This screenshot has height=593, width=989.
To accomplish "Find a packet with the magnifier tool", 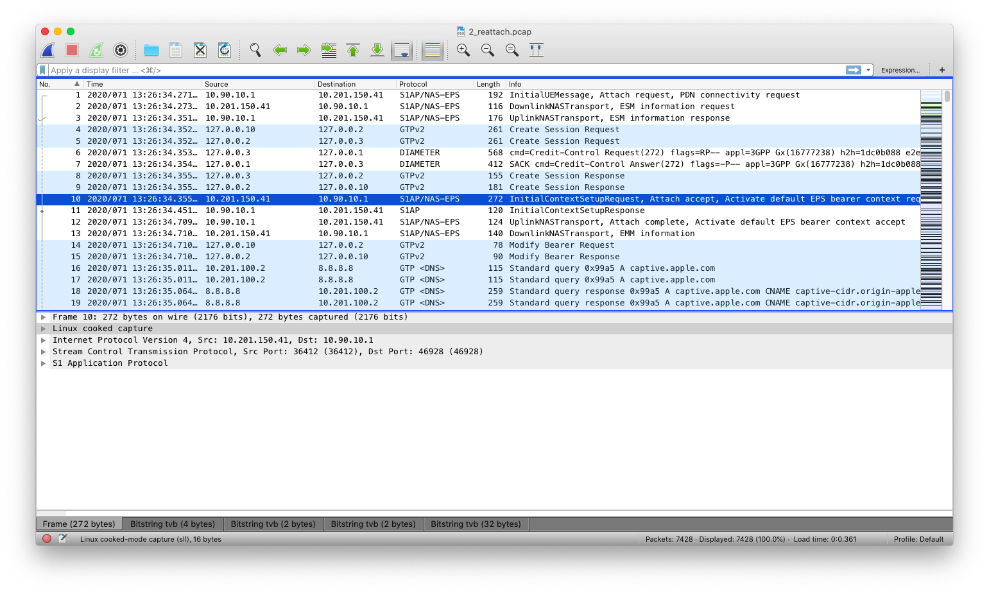I will tap(255, 49).
